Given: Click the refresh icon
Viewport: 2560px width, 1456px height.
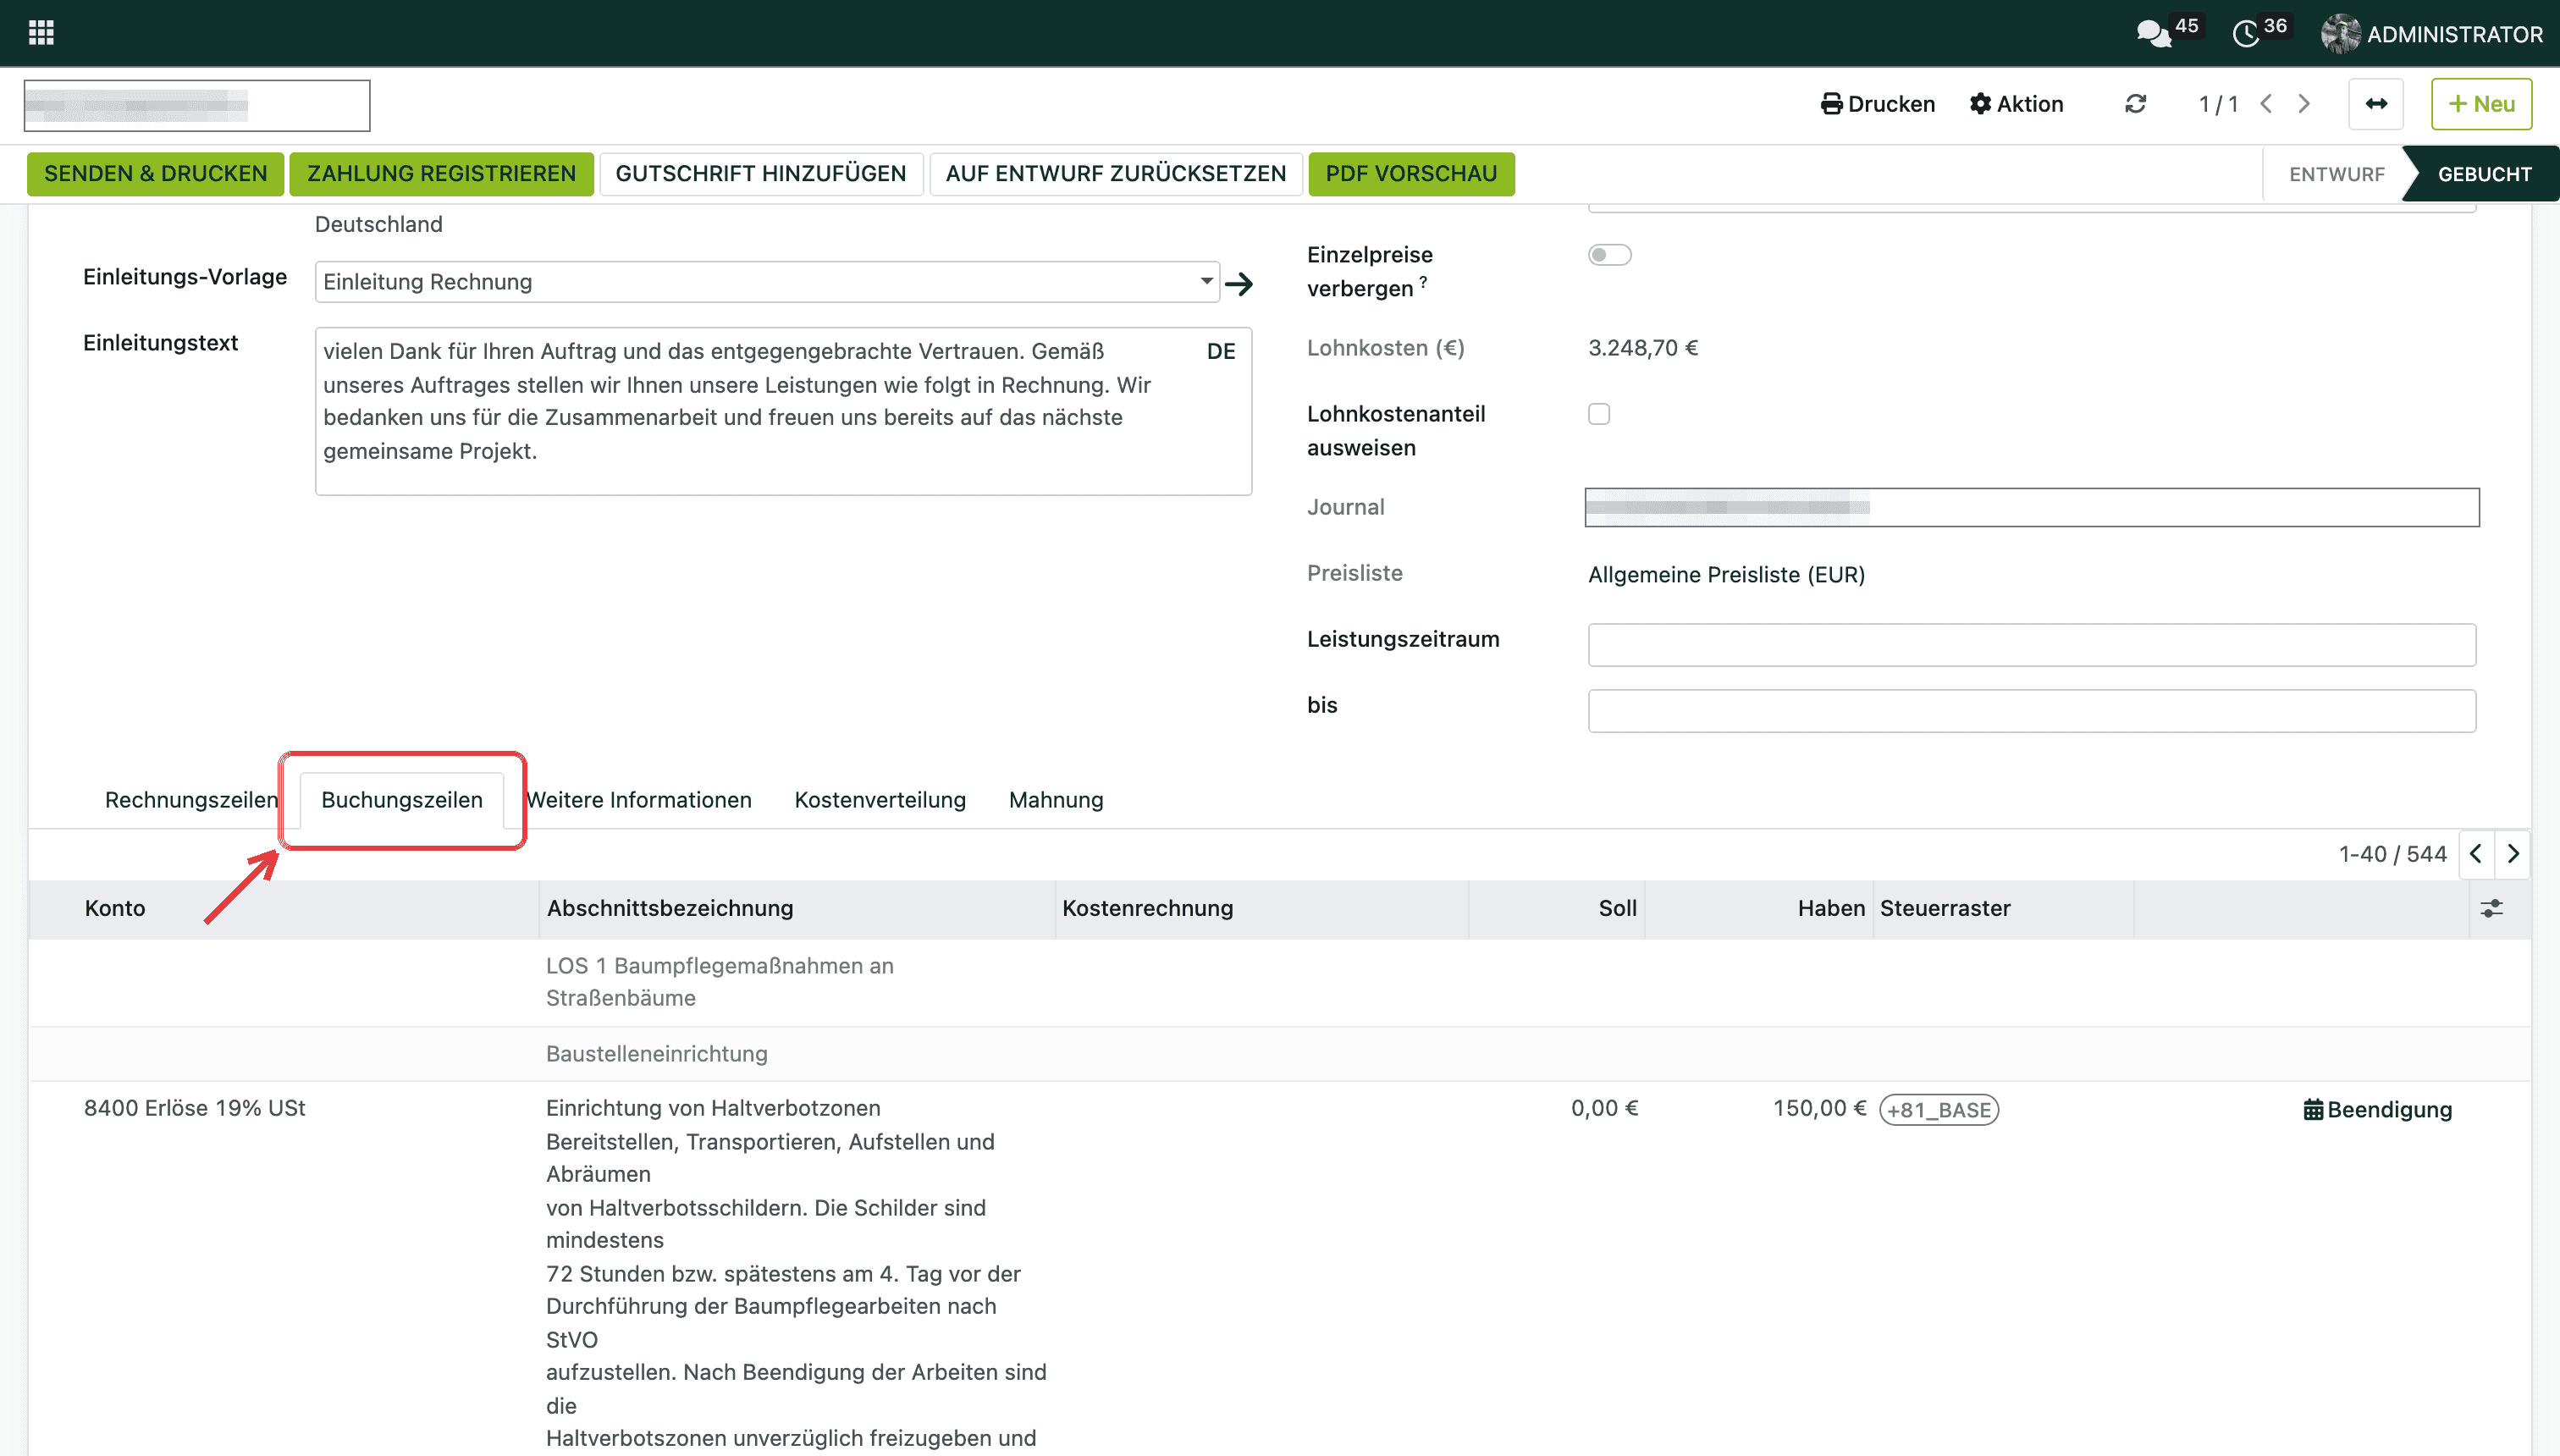Looking at the screenshot, I should (x=2136, y=104).
